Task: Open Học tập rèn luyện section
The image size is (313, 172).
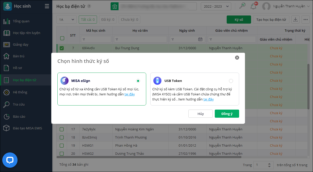Action: [x=26, y=33]
